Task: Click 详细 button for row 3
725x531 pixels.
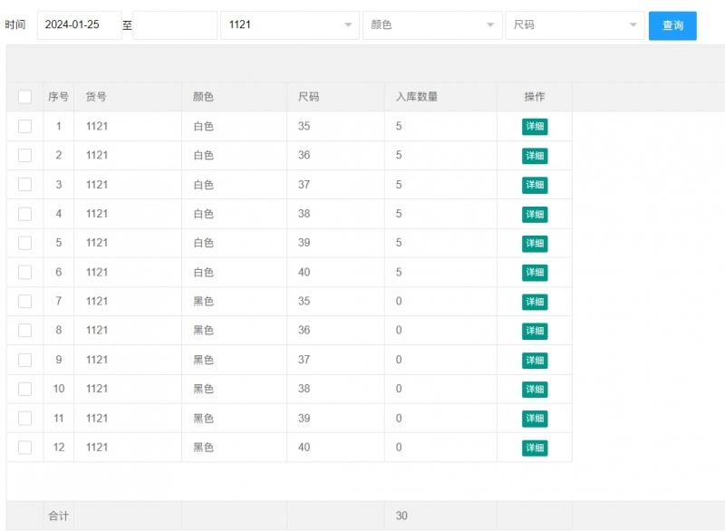Action: pos(535,185)
